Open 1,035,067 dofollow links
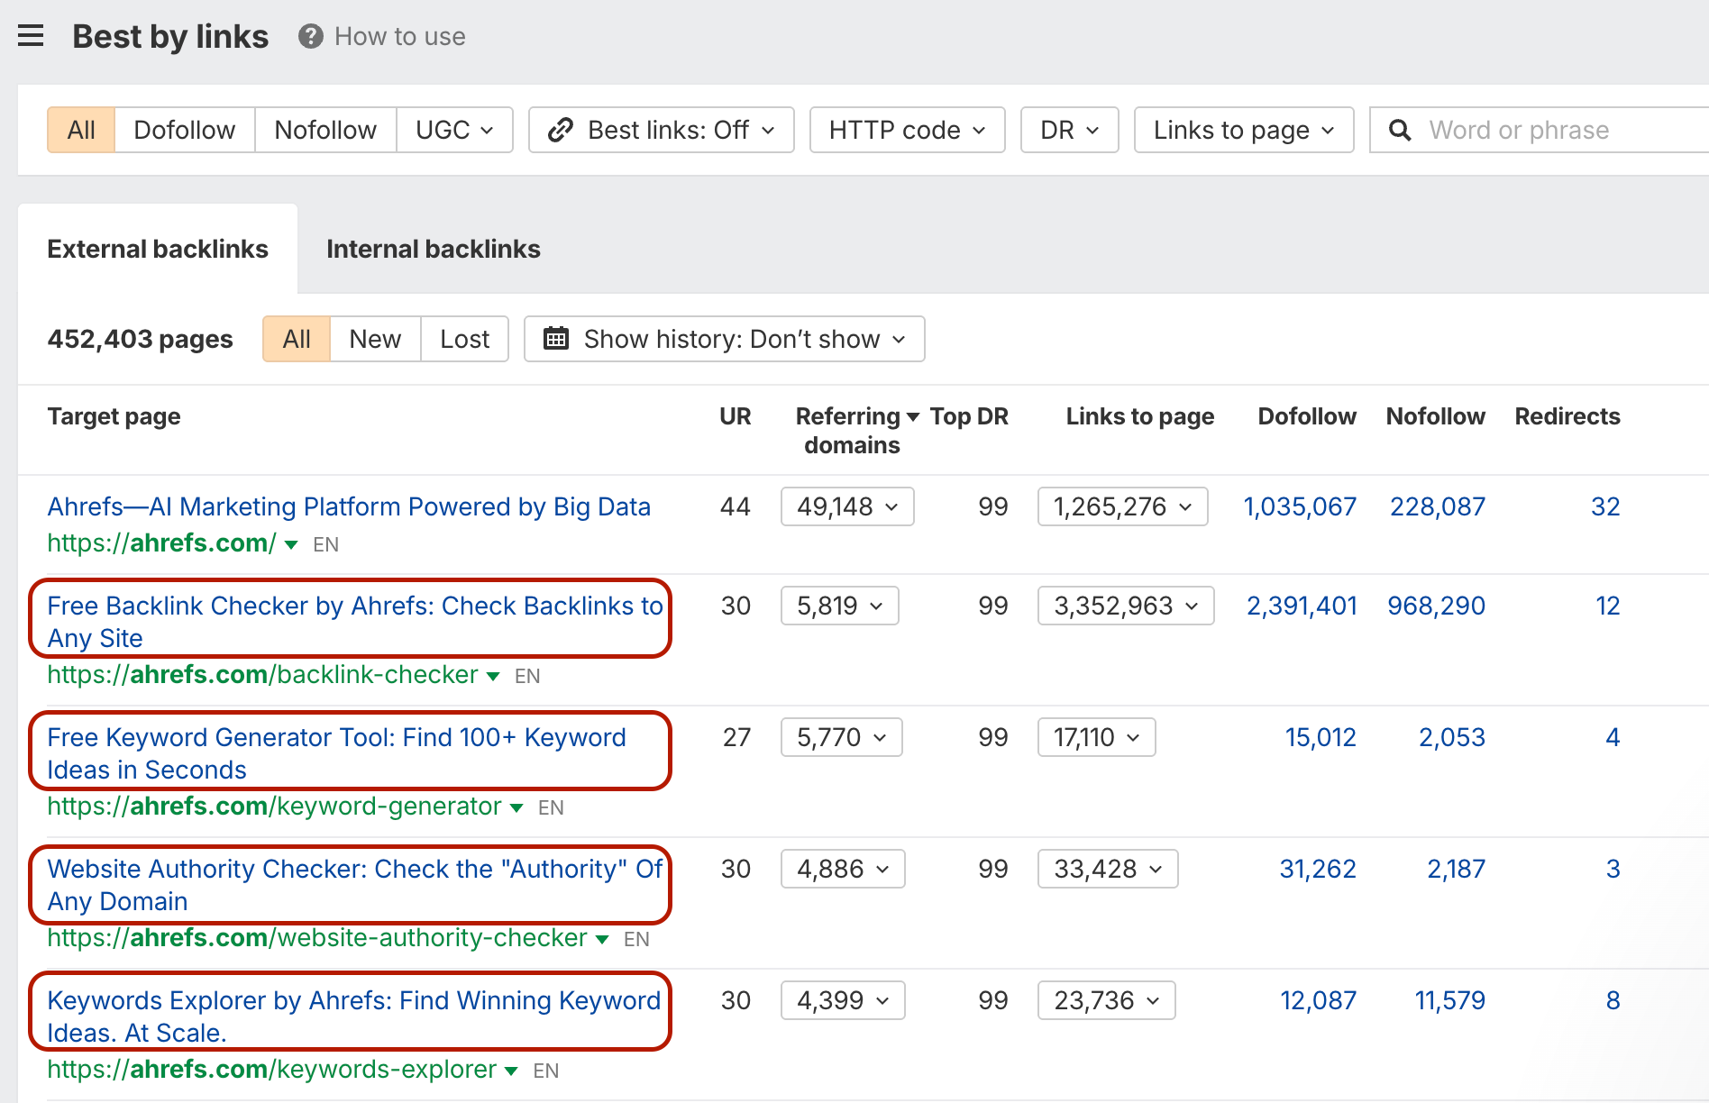Screen dimensions: 1709x1103 tap(1300, 506)
